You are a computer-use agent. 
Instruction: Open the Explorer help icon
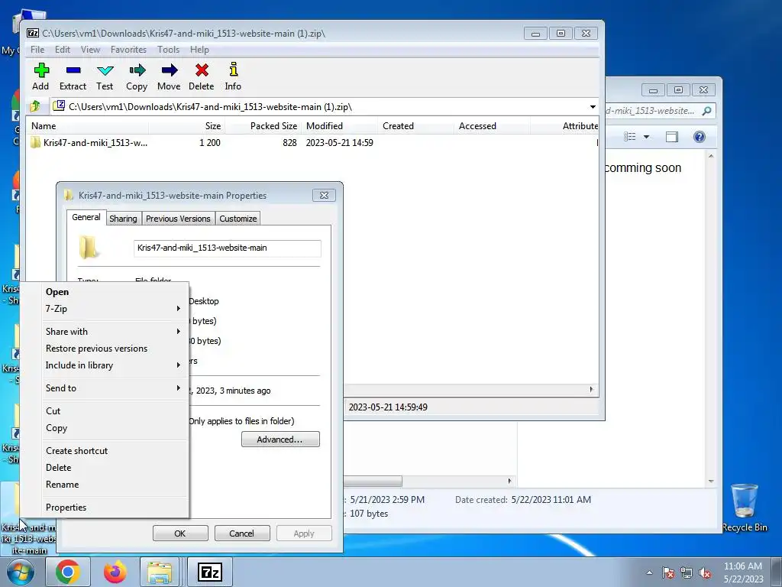(700, 137)
